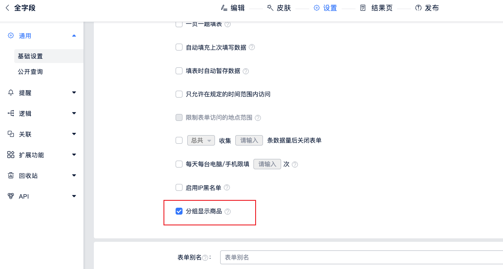Open the 总共 dropdown selector
The width and height of the screenshot is (503, 269).
(x=201, y=140)
